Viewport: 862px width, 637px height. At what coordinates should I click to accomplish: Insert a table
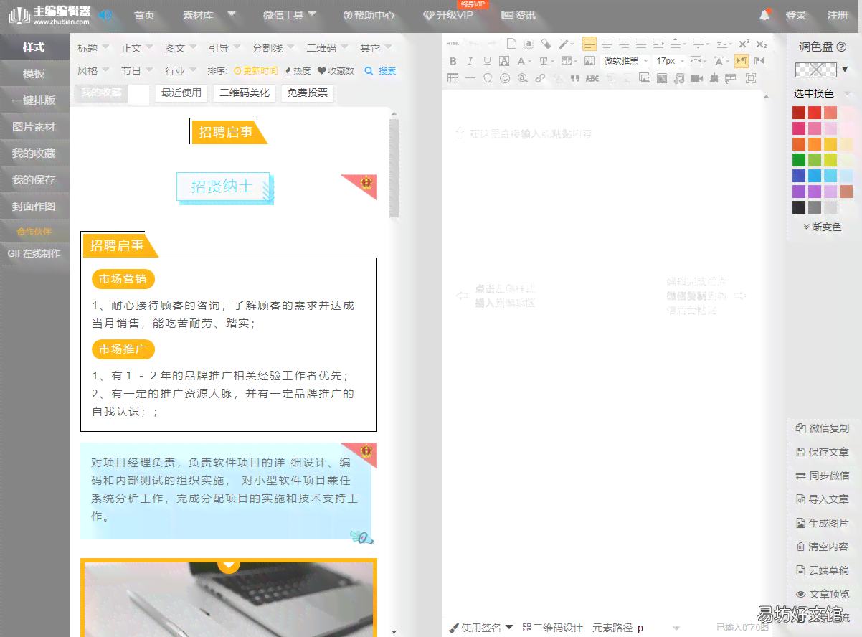(453, 78)
